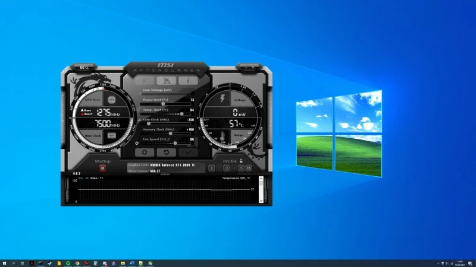
Task: Click the GPU chip icon in left gauge
Action: [111, 100]
